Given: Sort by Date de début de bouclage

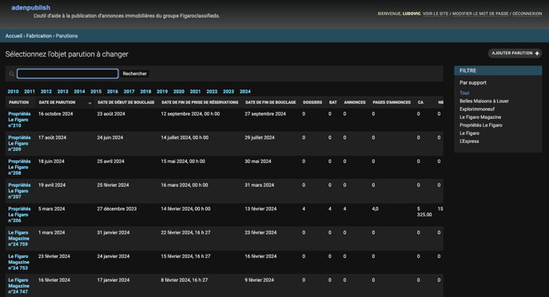Looking at the screenshot, I should click(x=126, y=102).
